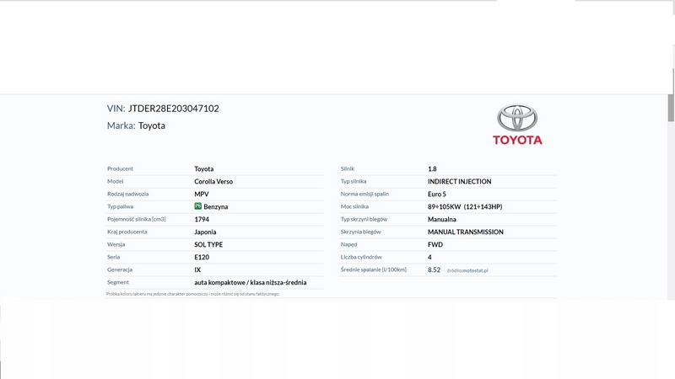Click the engine value '1.8'

coord(432,169)
